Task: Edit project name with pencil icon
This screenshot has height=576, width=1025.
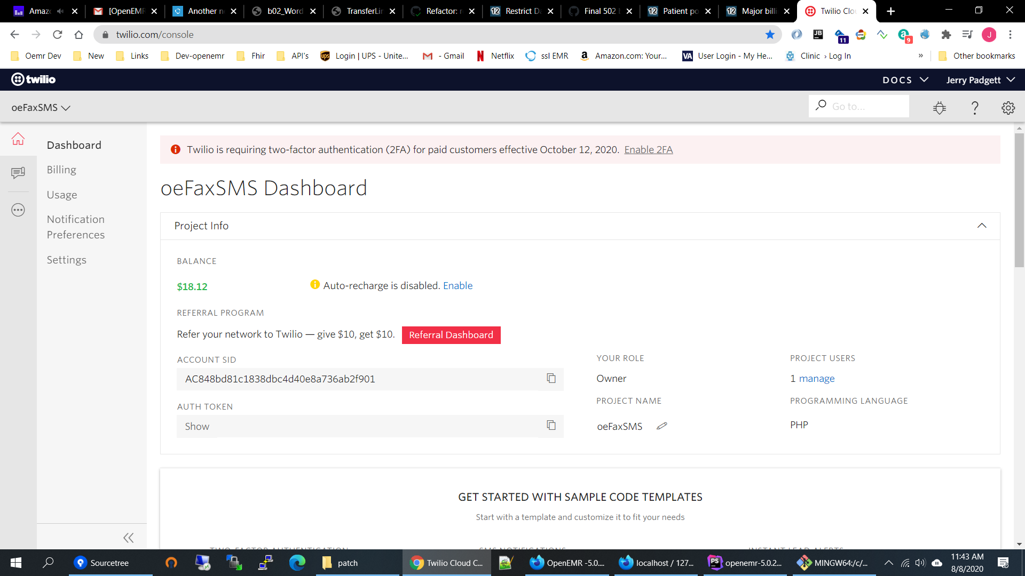Action: click(x=662, y=426)
